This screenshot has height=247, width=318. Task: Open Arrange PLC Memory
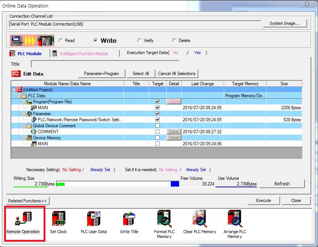tap(235, 218)
